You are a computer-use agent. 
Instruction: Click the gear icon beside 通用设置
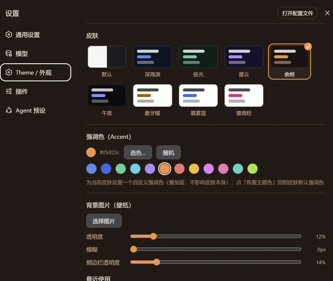9,35
